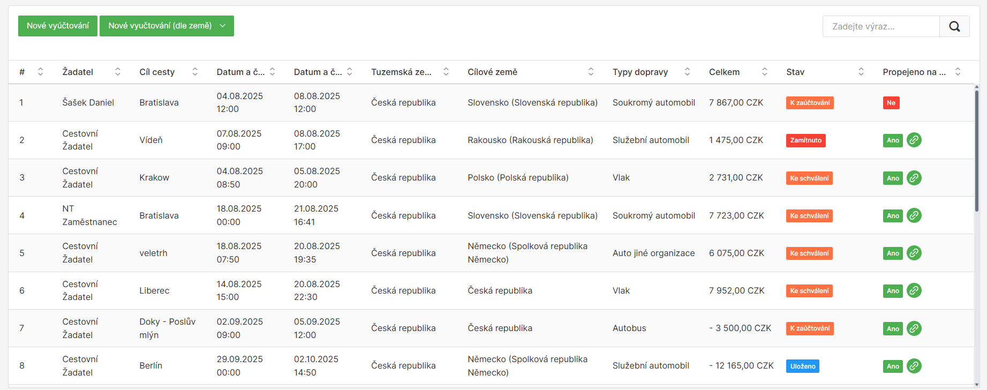Open the link icon in row 2
987x390 pixels.
point(914,140)
